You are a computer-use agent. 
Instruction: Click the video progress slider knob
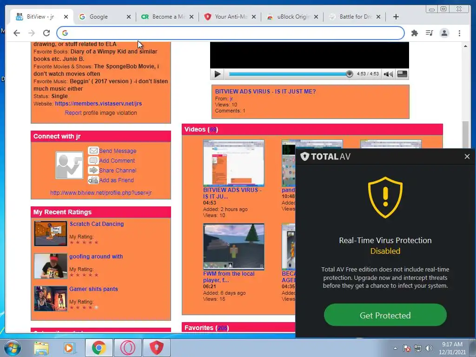(x=350, y=74)
